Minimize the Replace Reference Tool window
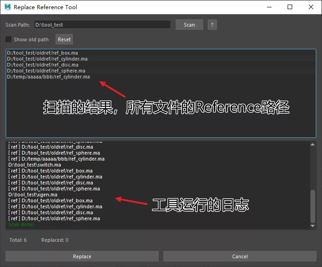This screenshot has width=322, height=267. click(269, 7)
